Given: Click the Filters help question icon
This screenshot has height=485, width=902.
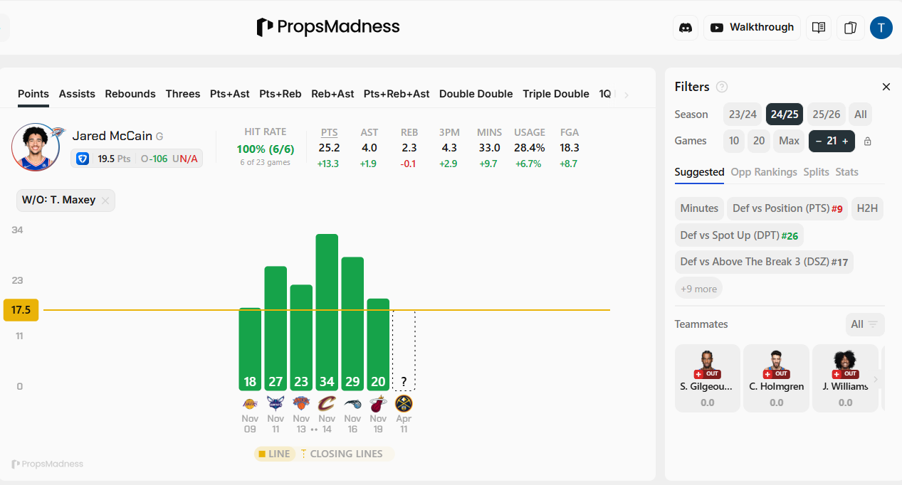Looking at the screenshot, I should [722, 87].
